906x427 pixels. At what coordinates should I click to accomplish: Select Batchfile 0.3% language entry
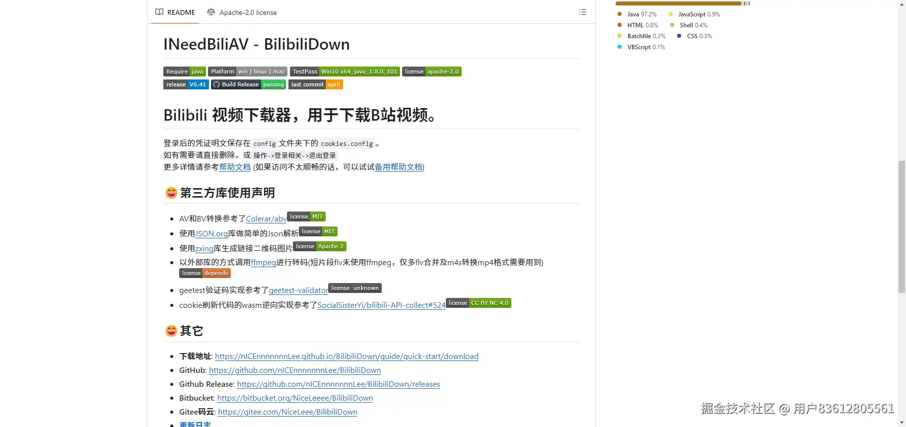[641, 36]
